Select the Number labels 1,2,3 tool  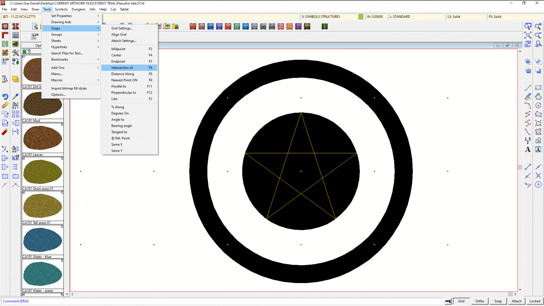(x=528, y=140)
